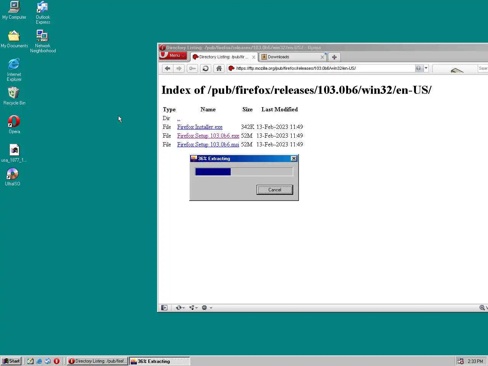
Task: Close the Downloads tab
Action: [322, 57]
